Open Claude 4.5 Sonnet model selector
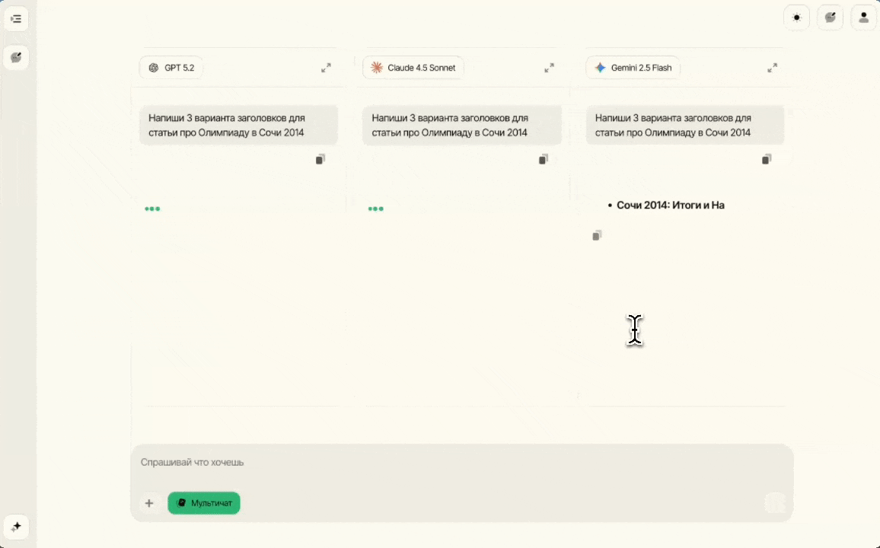The height and width of the screenshot is (548, 880). tap(413, 68)
